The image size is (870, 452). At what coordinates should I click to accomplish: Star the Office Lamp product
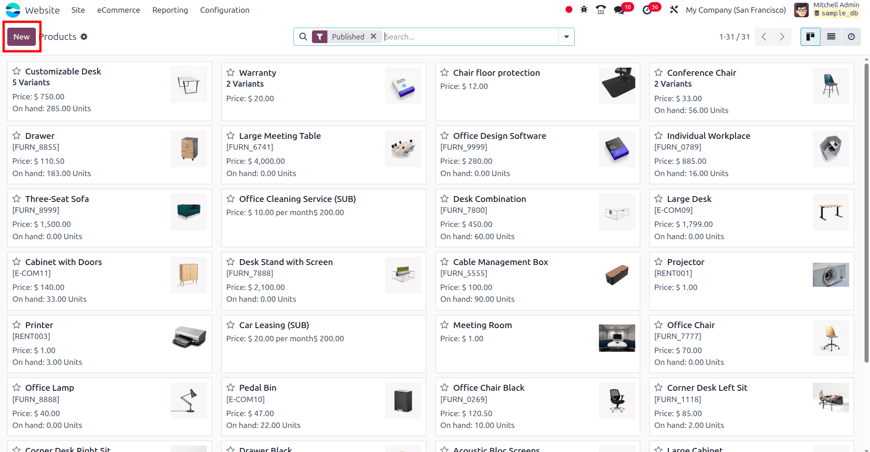[17, 388]
